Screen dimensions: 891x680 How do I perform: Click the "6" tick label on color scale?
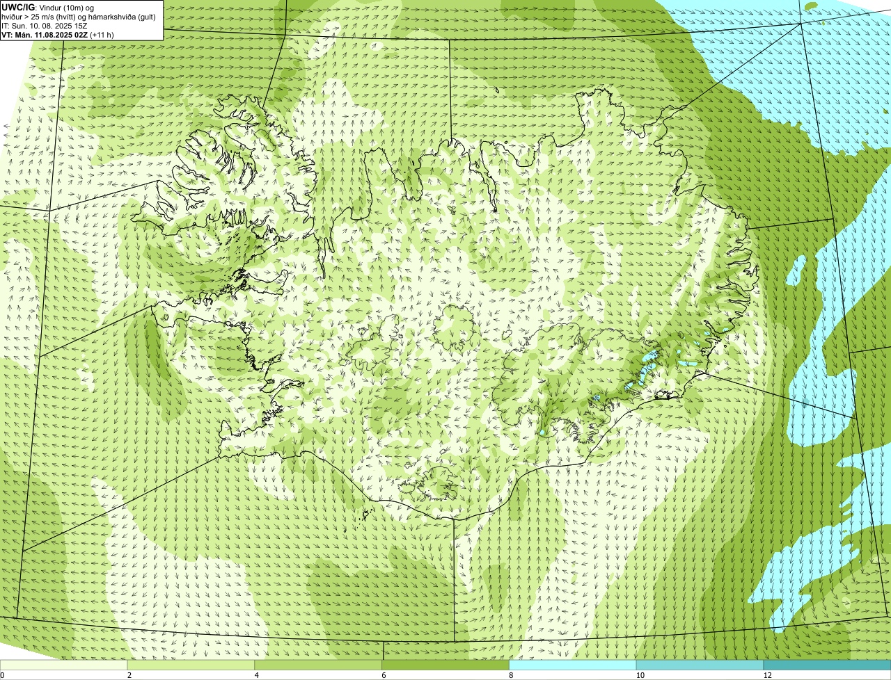pyautogui.click(x=384, y=675)
